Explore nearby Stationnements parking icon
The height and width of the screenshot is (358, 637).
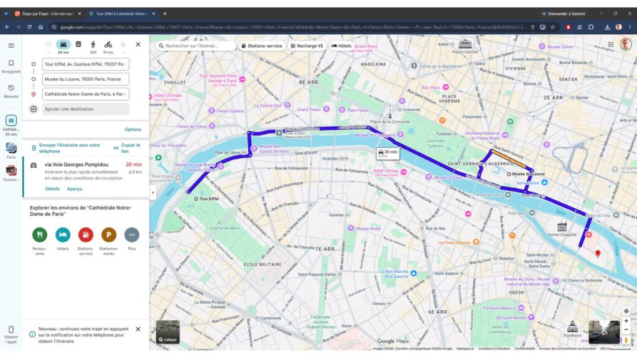pyautogui.click(x=108, y=234)
